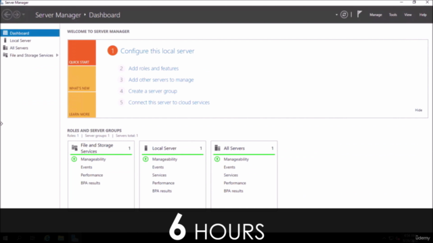Click the File and Storage sidebar icon

click(x=5, y=55)
